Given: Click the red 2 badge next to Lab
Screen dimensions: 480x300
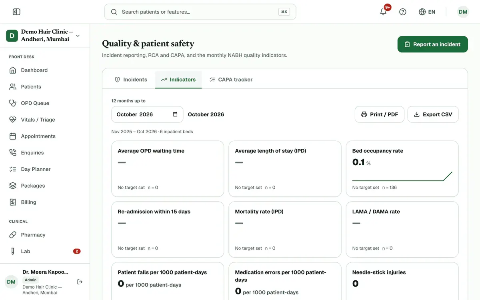Looking at the screenshot, I should 77,252.
